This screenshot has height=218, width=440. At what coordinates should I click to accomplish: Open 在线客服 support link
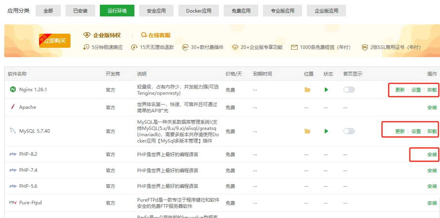tap(160, 35)
